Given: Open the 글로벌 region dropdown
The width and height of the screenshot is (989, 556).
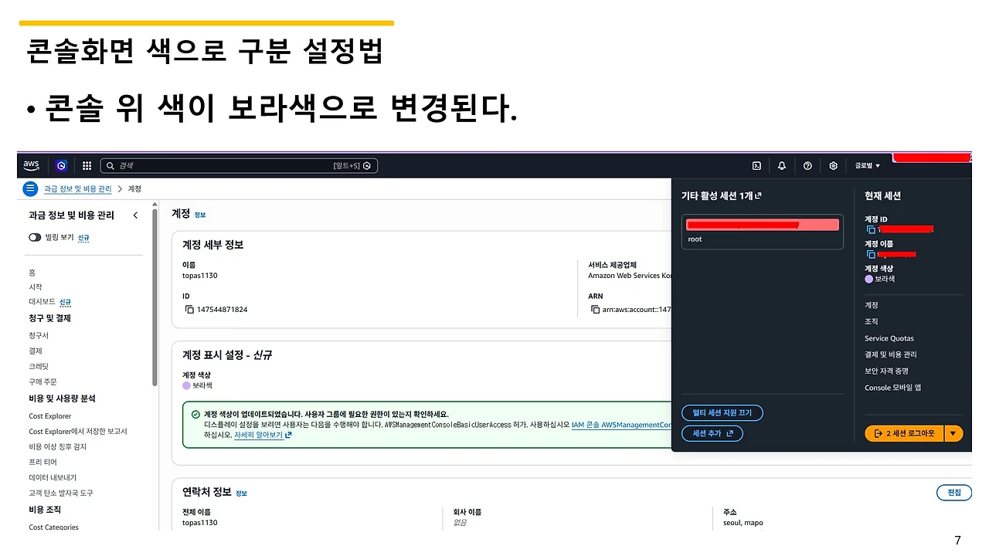Looking at the screenshot, I should click(x=865, y=165).
